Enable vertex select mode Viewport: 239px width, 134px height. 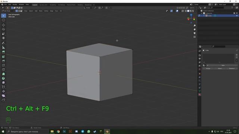[16, 11]
